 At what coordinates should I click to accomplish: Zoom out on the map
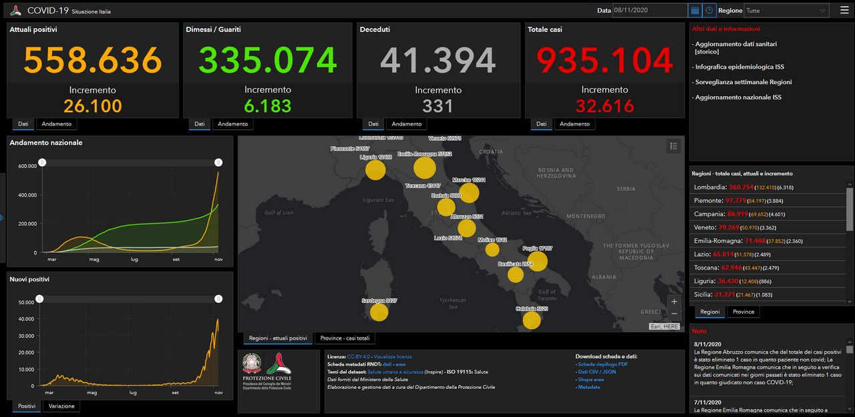(674, 314)
